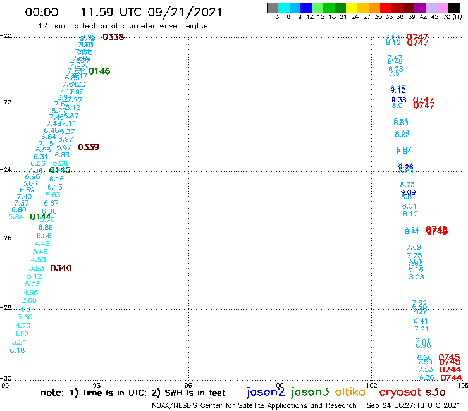
Task: Click the '70 (ft)' scale label
Action: [x=452, y=17]
